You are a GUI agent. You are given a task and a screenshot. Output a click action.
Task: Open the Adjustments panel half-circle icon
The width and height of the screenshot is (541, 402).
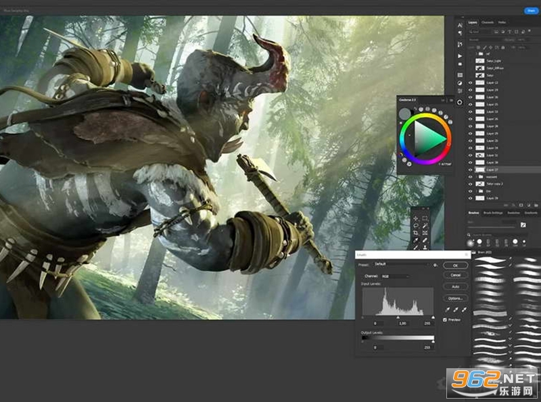pos(460,83)
